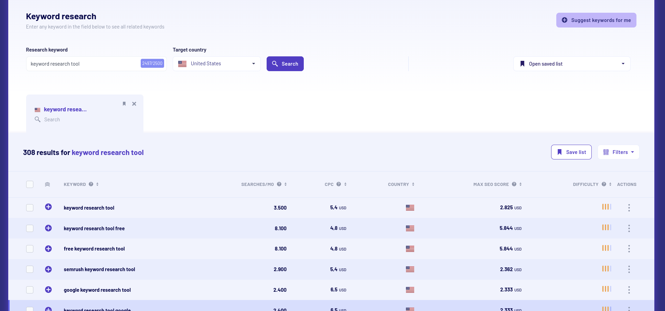
Task: Open actions menu for 'keyword research tool' row
Action: pos(629,208)
